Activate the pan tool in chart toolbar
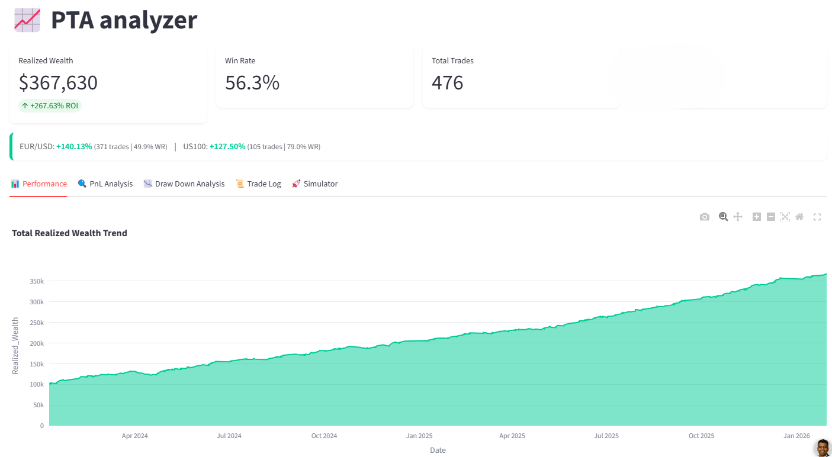This screenshot has height=457, width=832. (x=738, y=217)
